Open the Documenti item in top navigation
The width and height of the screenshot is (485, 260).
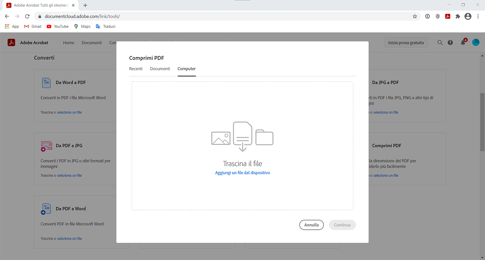(92, 42)
